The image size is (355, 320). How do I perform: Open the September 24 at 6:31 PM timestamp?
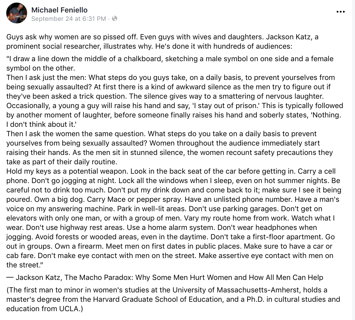68,19
